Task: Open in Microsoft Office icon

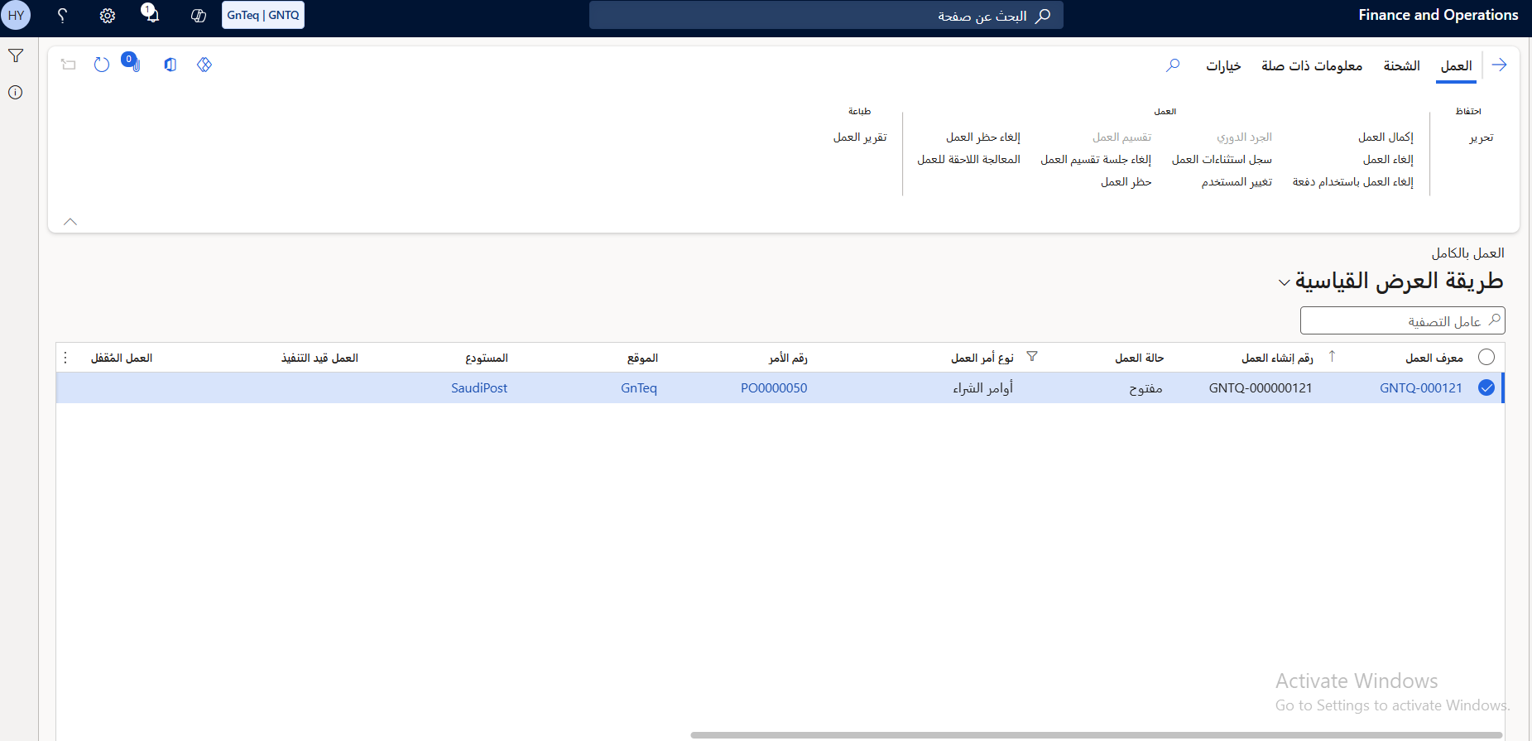Action: click(x=170, y=65)
